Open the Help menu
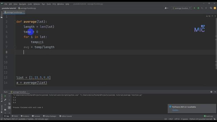 click(x=67, y=4)
